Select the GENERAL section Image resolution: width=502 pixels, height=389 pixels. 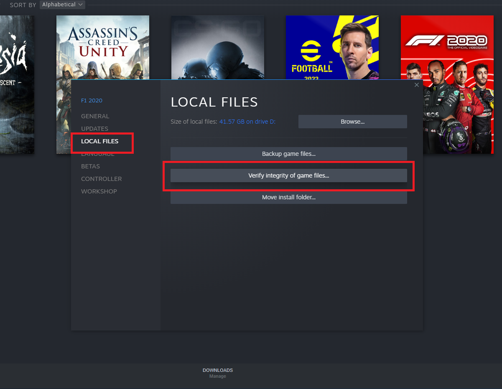(95, 116)
